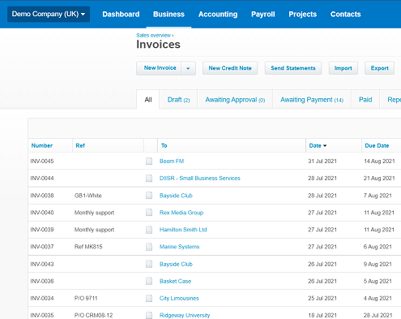Click the 14 Aug 2021 due date cell

[379, 162]
